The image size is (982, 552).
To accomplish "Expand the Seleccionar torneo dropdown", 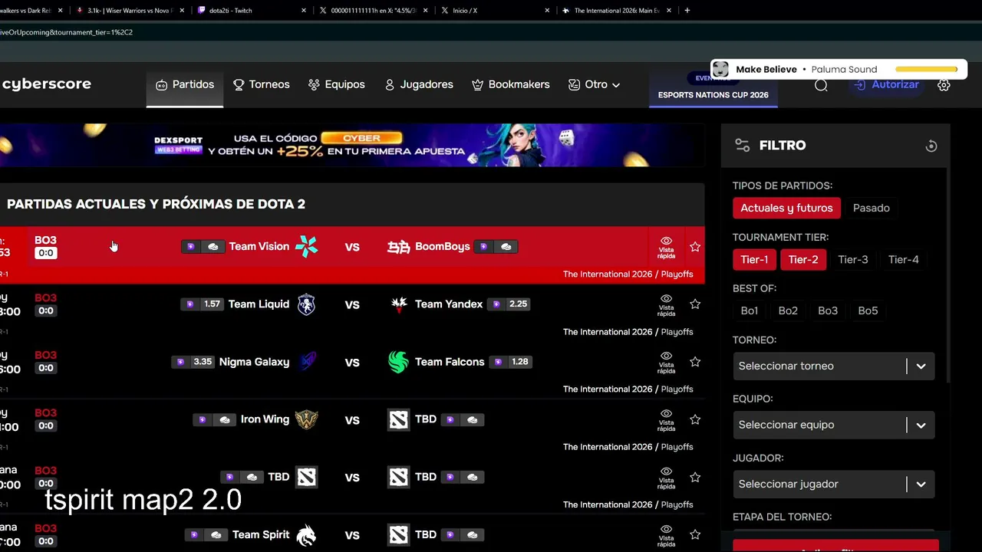I will pos(834,366).
